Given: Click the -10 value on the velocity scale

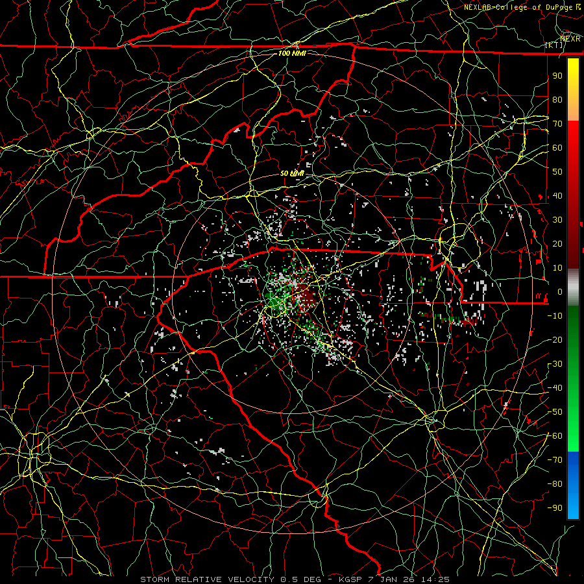Looking at the screenshot, I should 555,316.
